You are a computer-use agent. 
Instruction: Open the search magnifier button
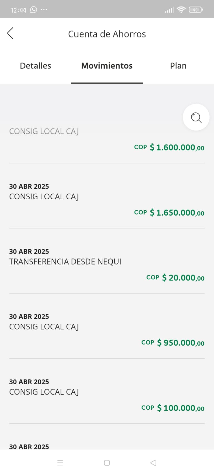pos(196,117)
